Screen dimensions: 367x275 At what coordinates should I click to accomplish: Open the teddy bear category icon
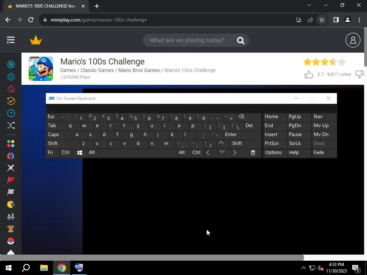point(11,229)
